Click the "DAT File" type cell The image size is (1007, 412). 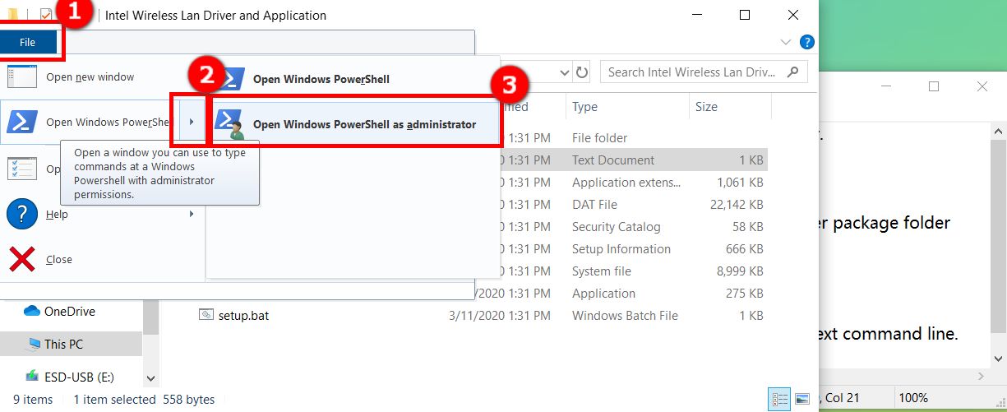[x=594, y=205]
